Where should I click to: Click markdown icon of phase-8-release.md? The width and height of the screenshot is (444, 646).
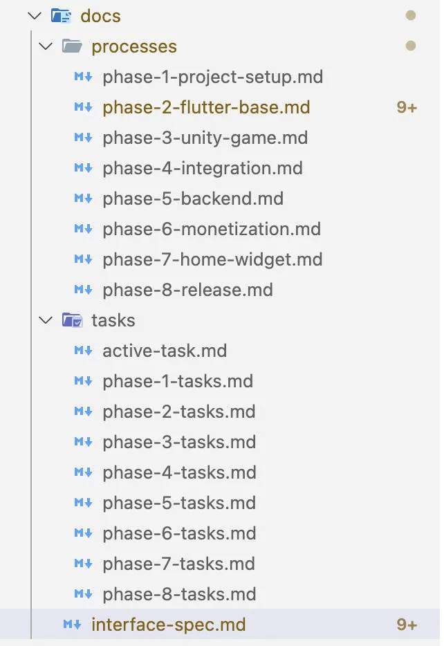[83, 290]
